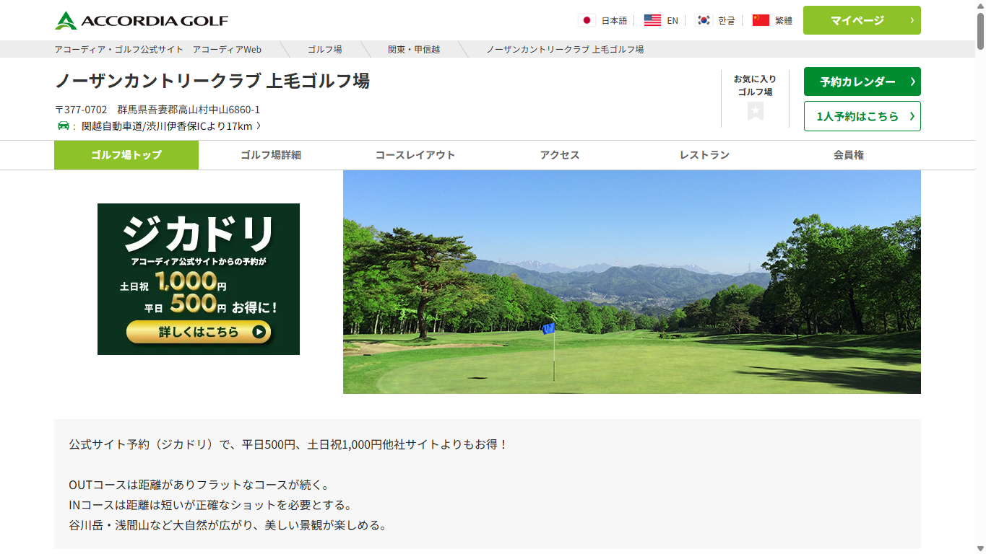The height and width of the screenshot is (554, 986).
Task: Select the Japanese flag icon
Action: pyautogui.click(x=587, y=20)
